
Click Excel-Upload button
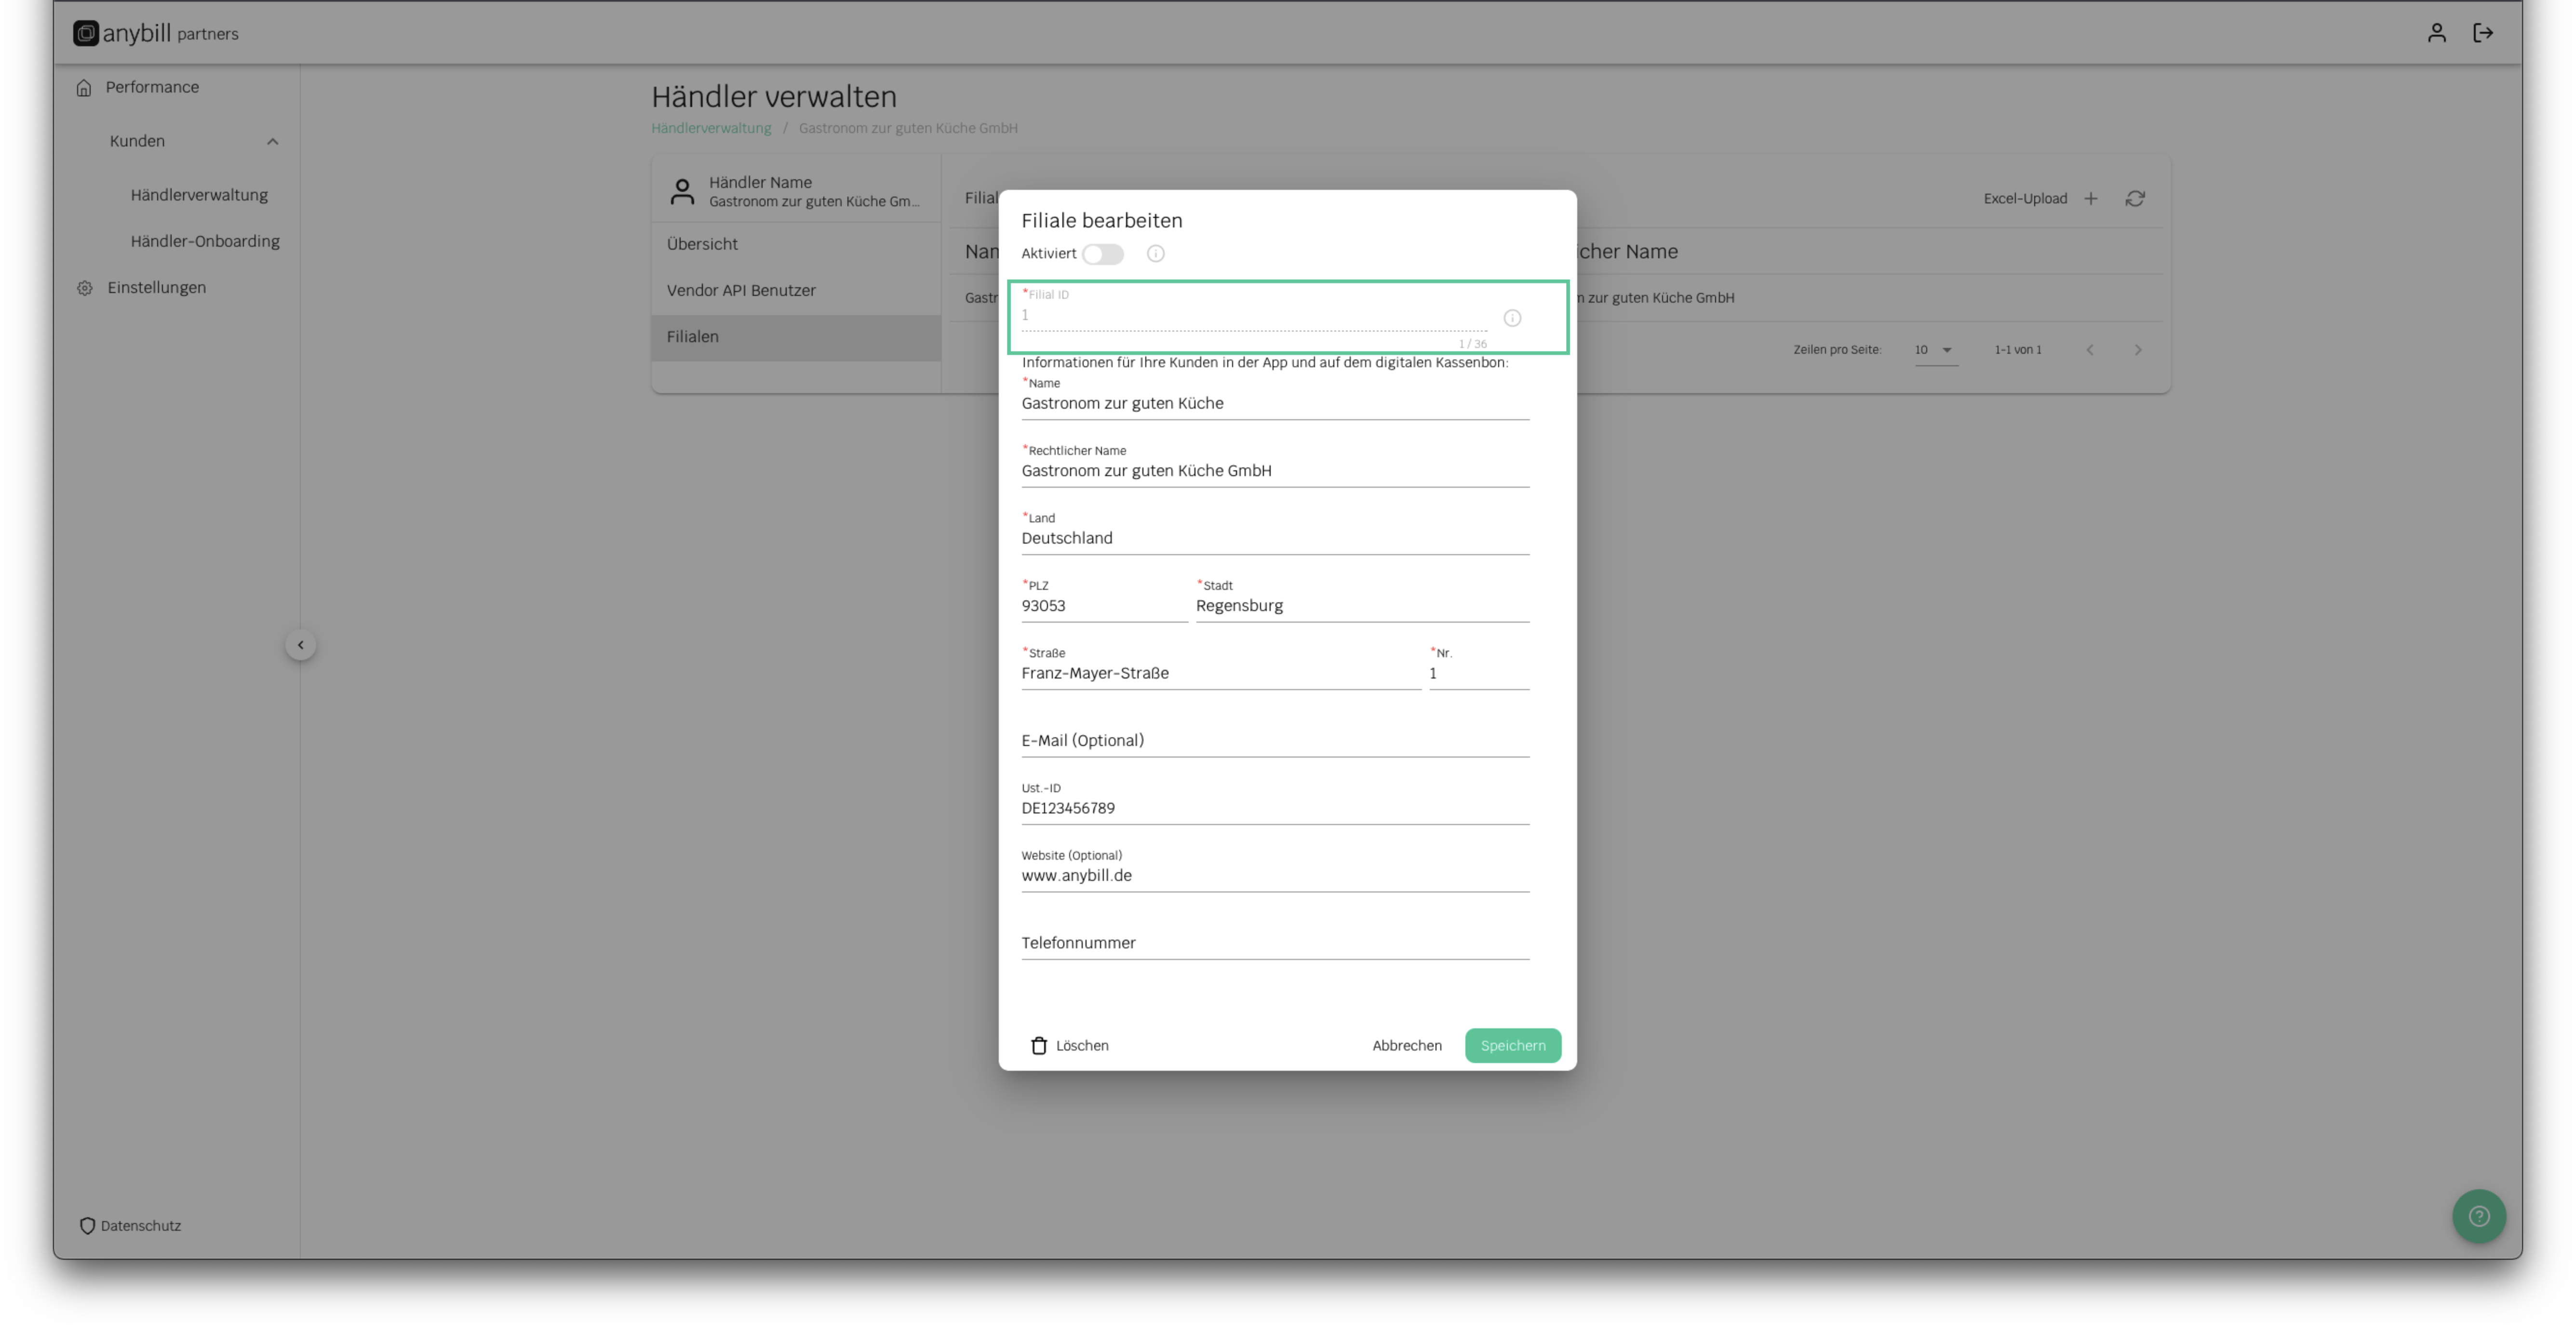[2025, 199]
